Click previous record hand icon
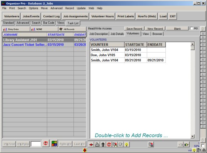The image size is (207, 153). point(180,145)
